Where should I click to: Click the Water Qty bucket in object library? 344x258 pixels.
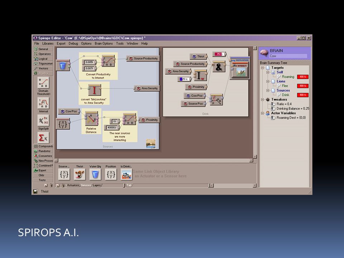pos(95,175)
